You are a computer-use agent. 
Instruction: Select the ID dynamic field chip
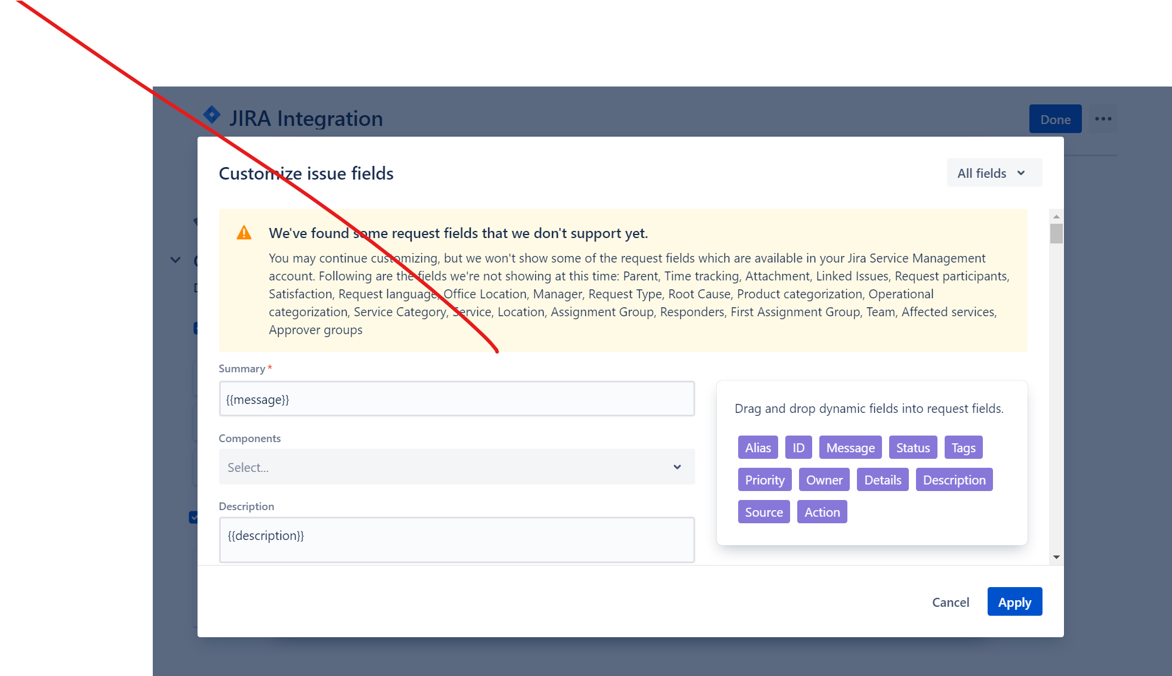coord(798,447)
